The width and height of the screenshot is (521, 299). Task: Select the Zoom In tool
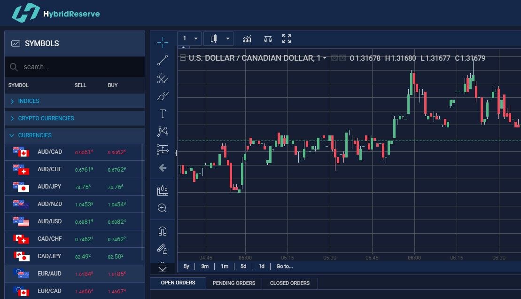point(163,207)
